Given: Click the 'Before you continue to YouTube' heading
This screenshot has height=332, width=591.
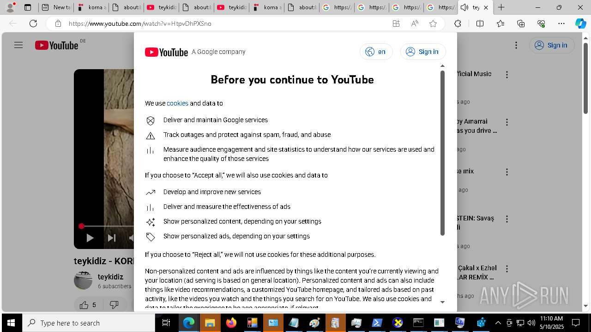Looking at the screenshot, I should [x=292, y=80].
